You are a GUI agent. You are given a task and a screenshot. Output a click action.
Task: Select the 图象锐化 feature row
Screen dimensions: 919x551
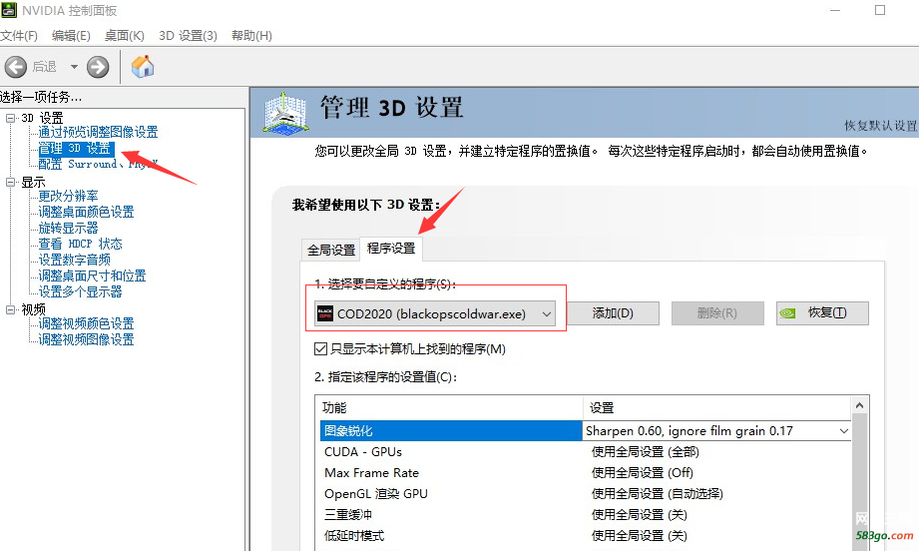tap(451, 431)
